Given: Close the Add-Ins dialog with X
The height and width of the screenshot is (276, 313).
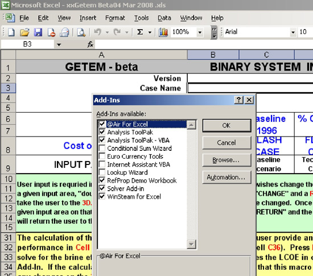Looking at the screenshot, I should point(249,100).
